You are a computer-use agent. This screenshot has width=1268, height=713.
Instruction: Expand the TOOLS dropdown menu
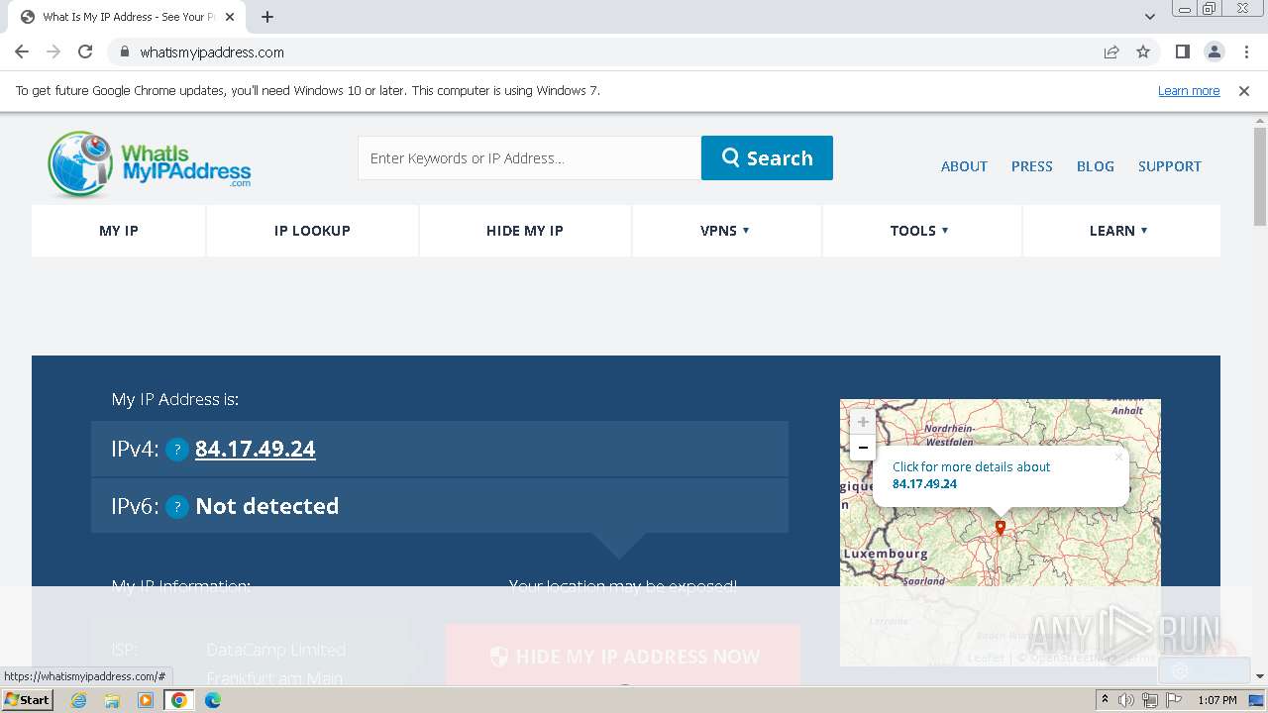pos(919,231)
